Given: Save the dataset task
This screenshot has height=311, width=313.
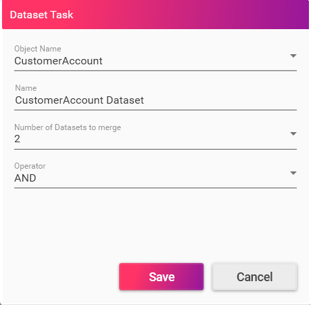Looking at the screenshot, I should click(162, 276).
